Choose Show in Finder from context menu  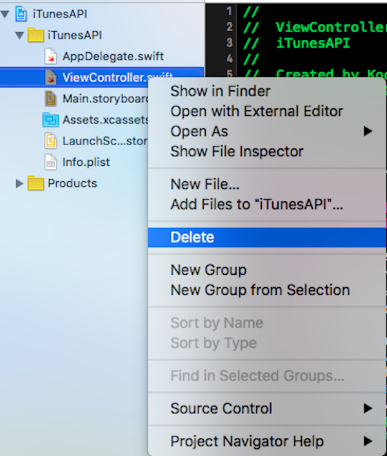(x=267, y=91)
